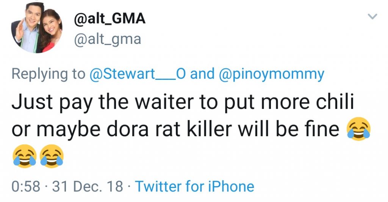Open the tweet options chevron menu
Image resolution: width=388 pixels, height=202 pixels.
point(373,16)
